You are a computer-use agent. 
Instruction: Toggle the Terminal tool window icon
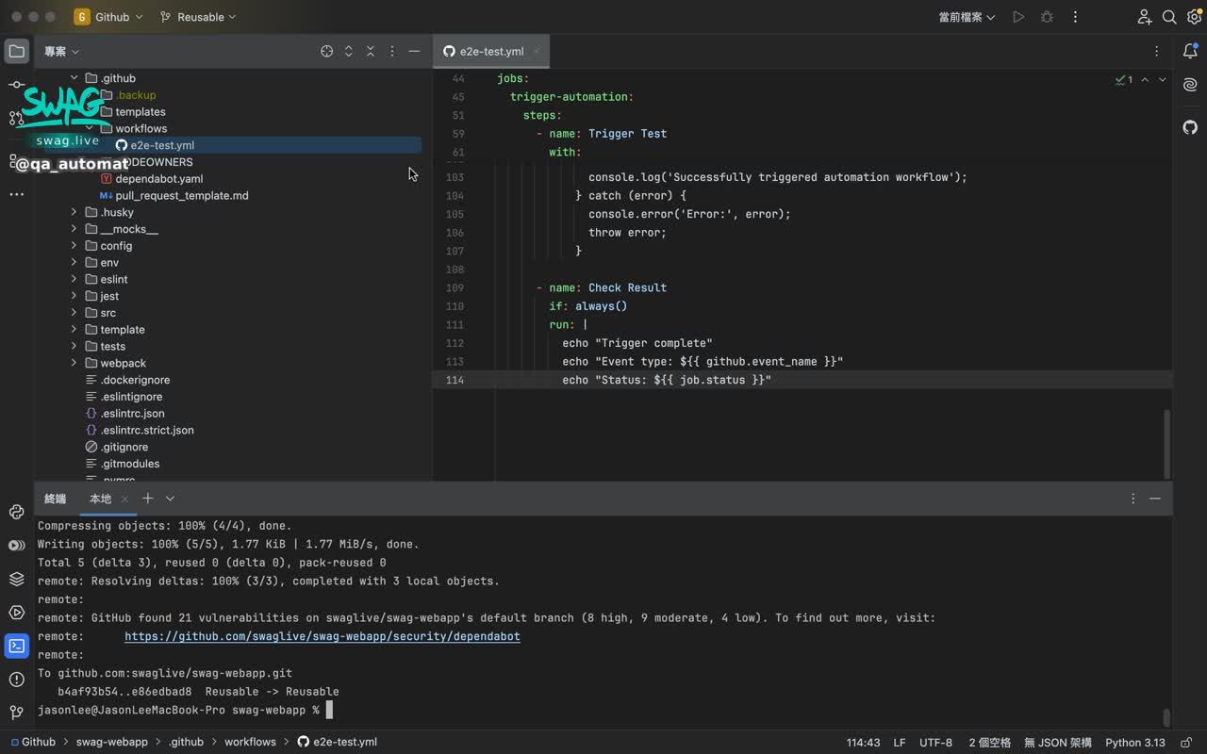16,646
